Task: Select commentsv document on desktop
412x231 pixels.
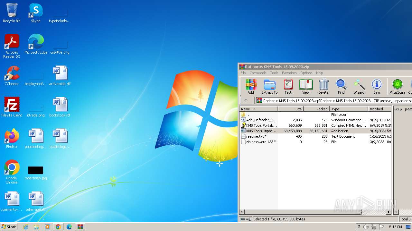Action: tap(12, 201)
